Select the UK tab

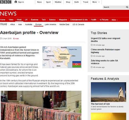26,20
